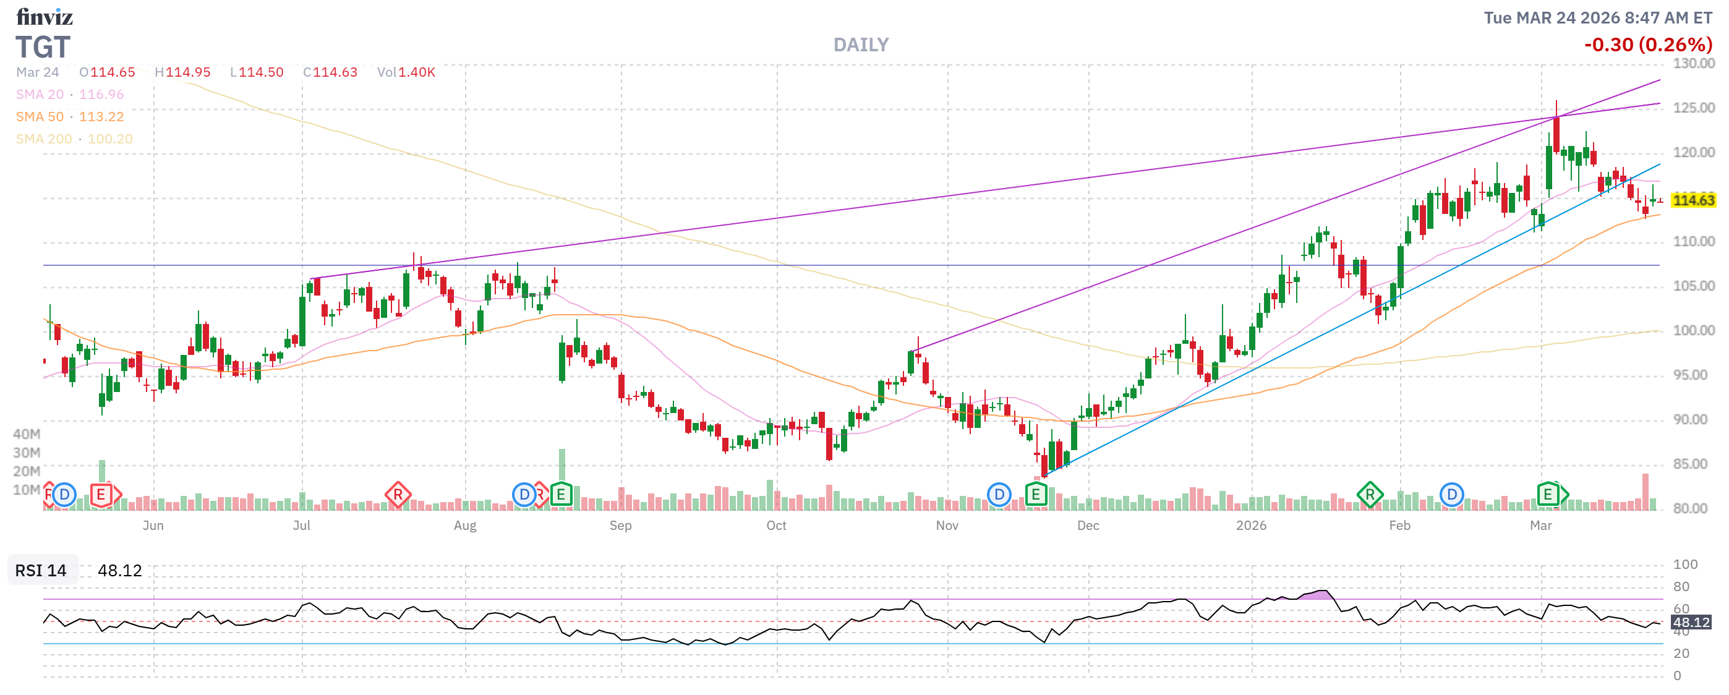Image resolution: width=1729 pixels, height=695 pixels.
Task: Click the green R diamond marker near February
Action: 1369,495
